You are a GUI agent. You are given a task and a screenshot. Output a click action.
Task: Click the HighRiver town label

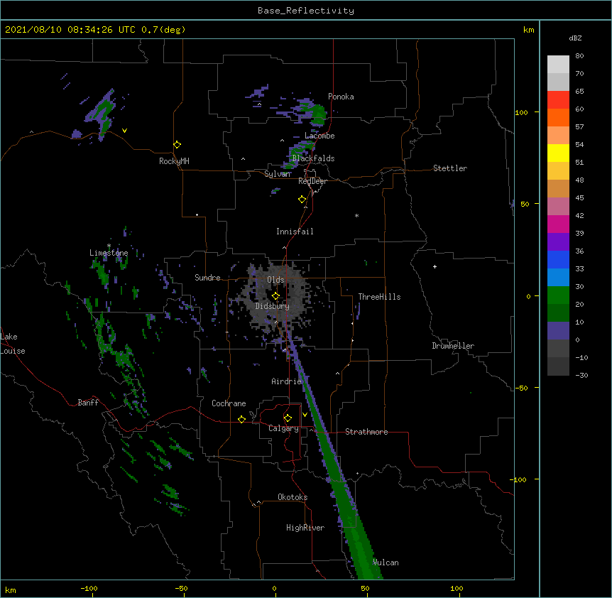click(x=305, y=528)
